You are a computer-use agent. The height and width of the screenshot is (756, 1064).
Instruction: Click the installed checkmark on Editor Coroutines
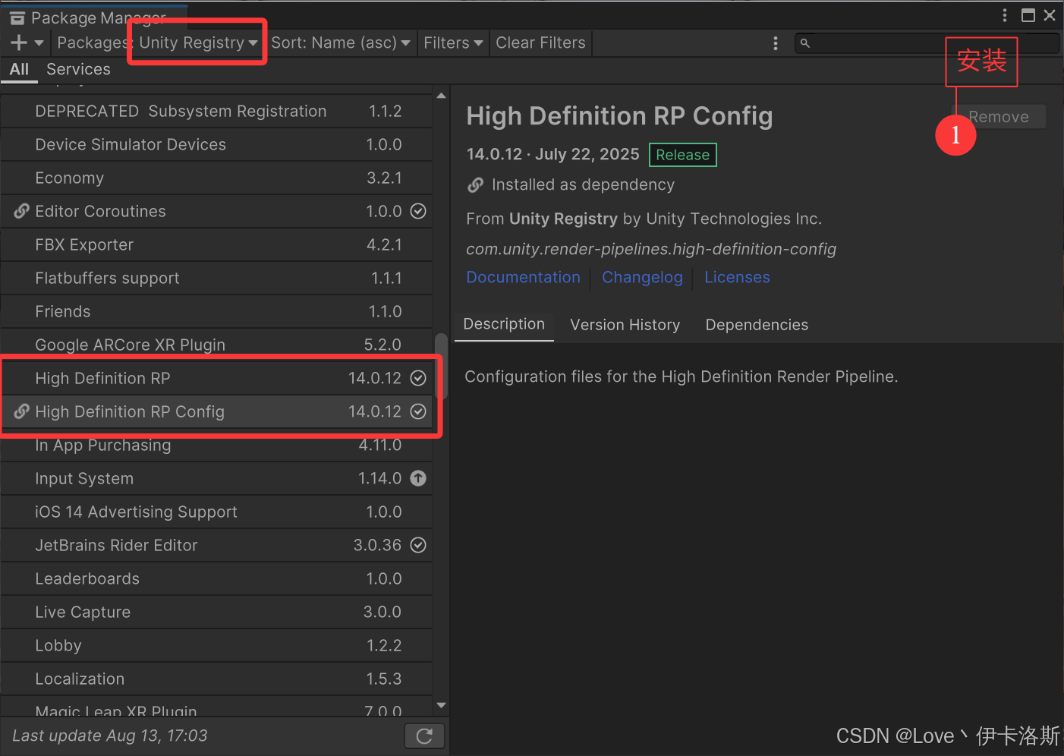pyautogui.click(x=418, y=211)
